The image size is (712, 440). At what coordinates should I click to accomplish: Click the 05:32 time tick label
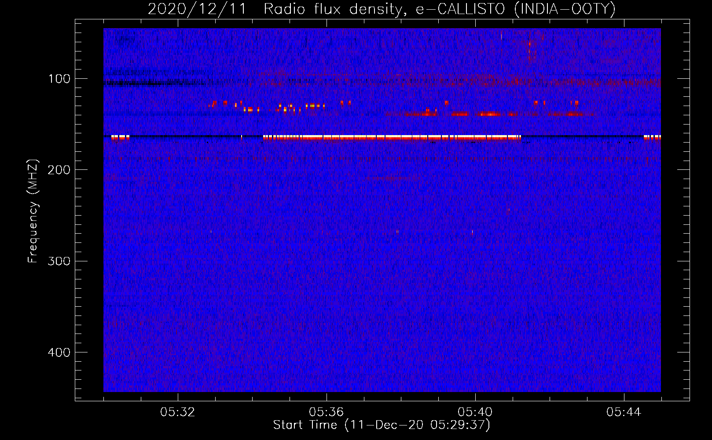point(178,412)
